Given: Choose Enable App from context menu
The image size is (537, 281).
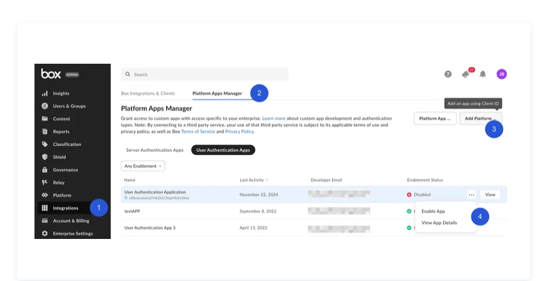Looking at the screenshot, I should click(433, 211).
